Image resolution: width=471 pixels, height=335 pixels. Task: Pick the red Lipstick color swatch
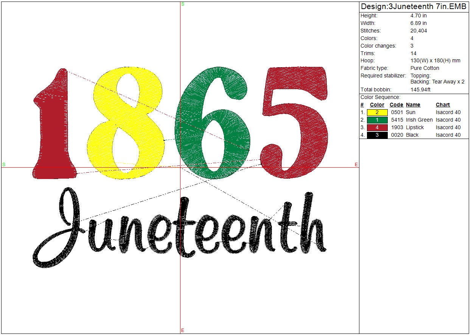(377, 128)
